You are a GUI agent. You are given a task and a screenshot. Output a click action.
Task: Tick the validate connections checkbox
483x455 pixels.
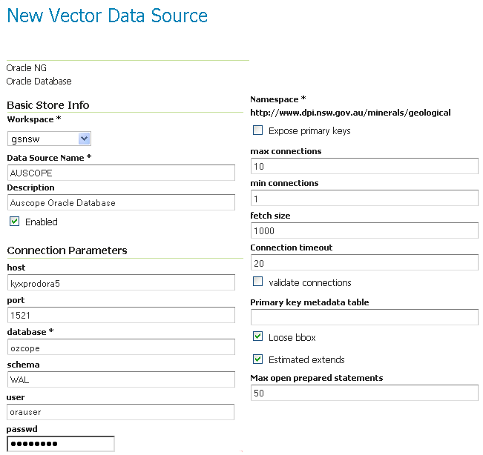258,282
